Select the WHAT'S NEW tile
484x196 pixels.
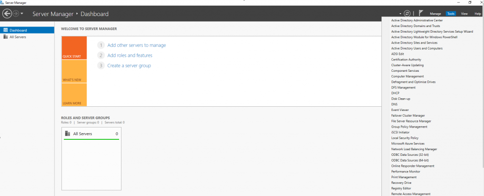(x=74, y=71)
